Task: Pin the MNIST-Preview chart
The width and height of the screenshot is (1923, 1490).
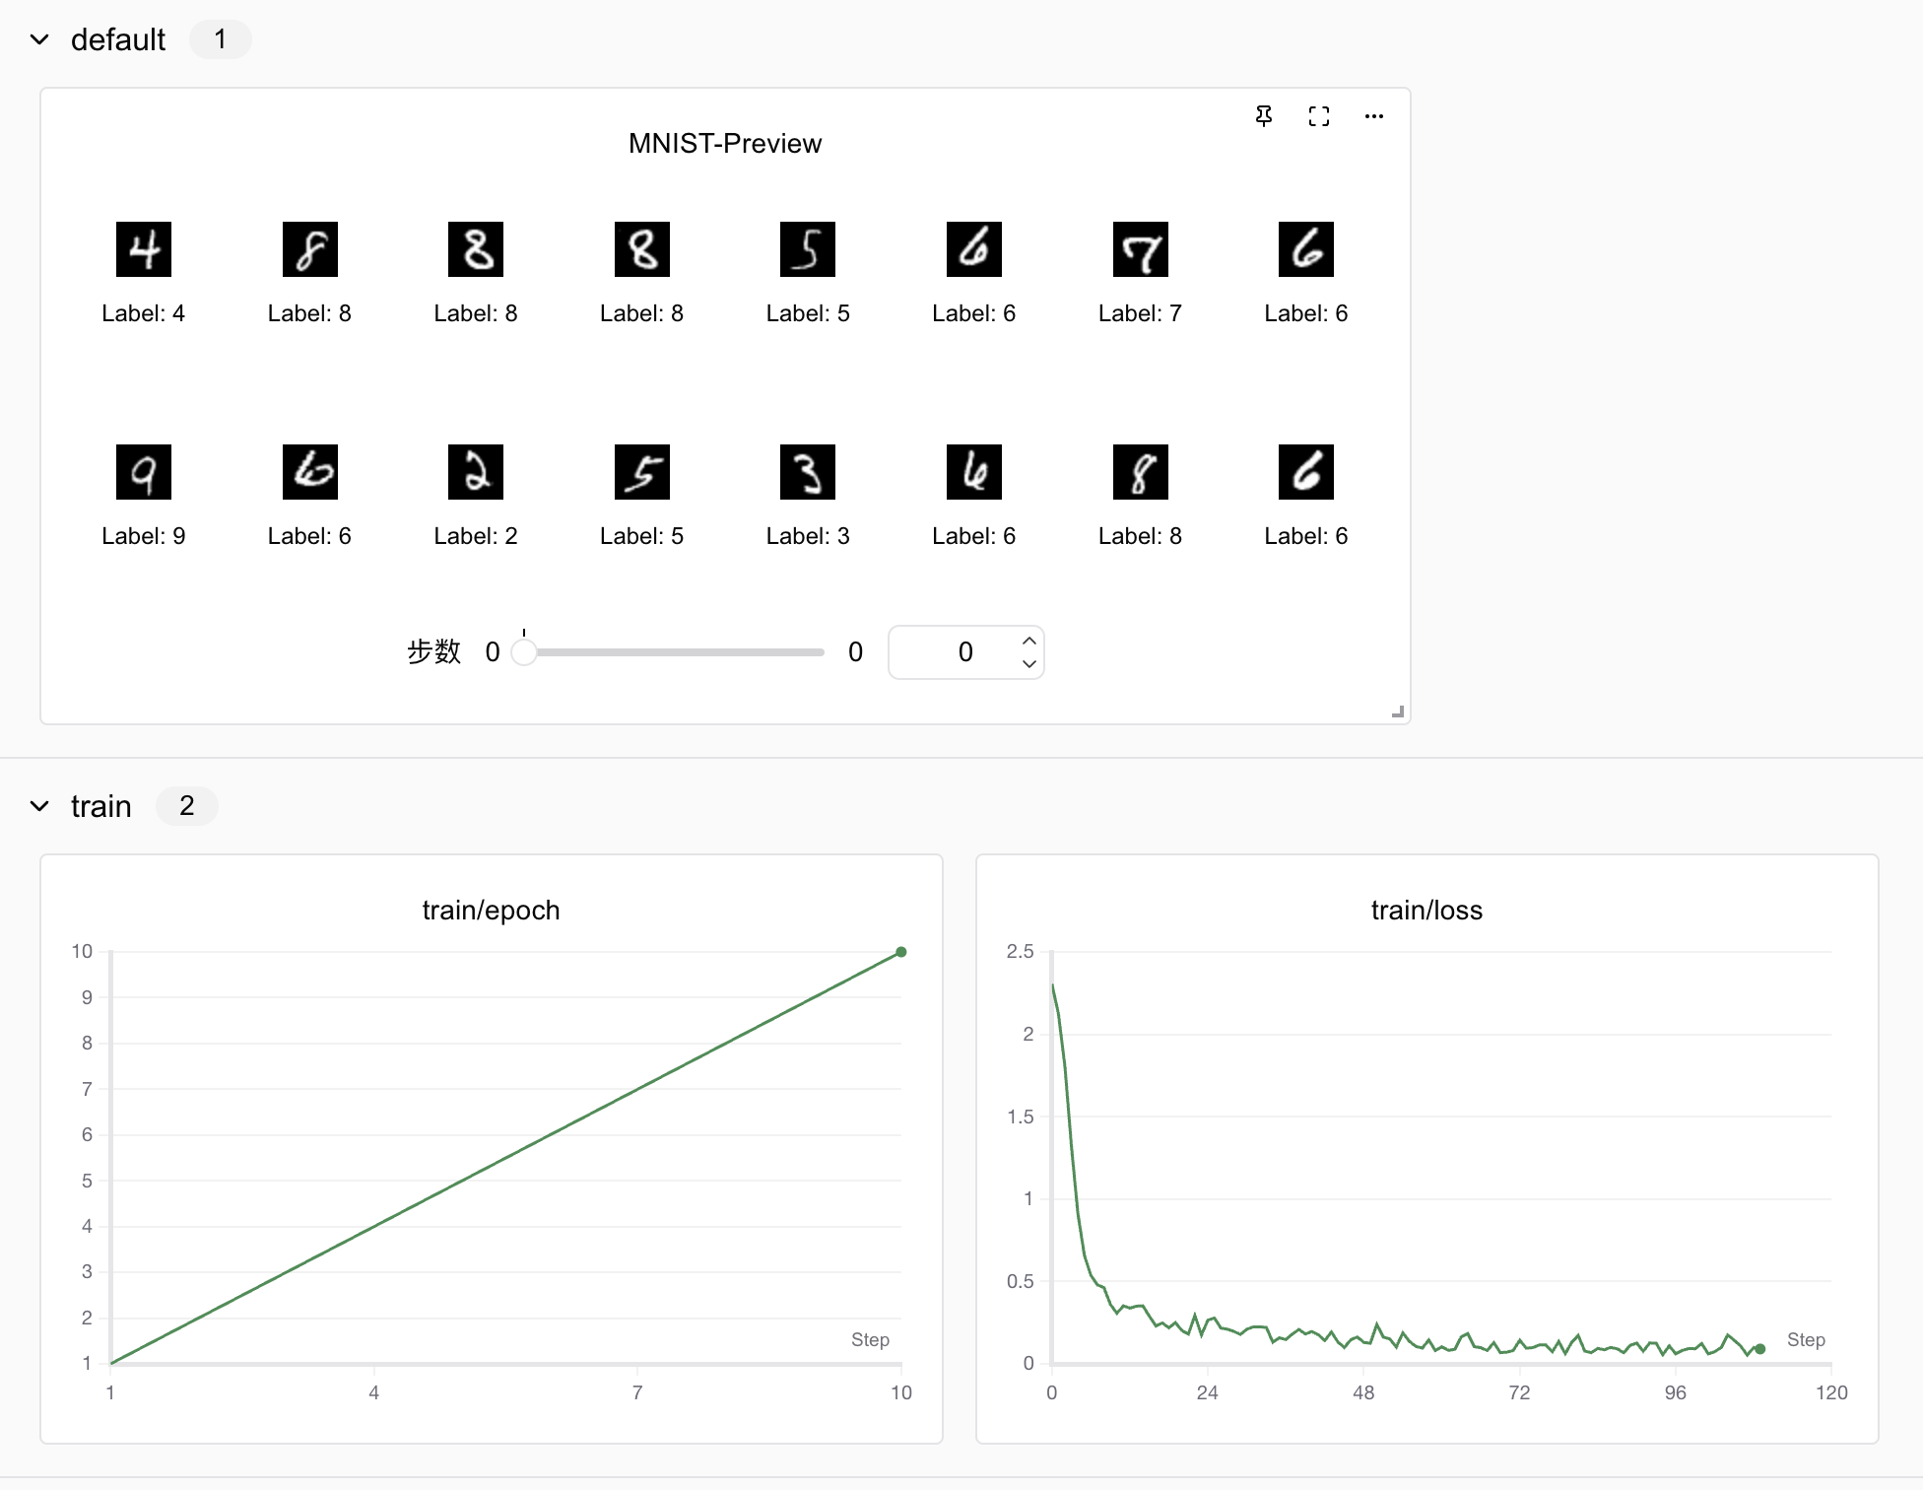Action: coord(1264,116)
